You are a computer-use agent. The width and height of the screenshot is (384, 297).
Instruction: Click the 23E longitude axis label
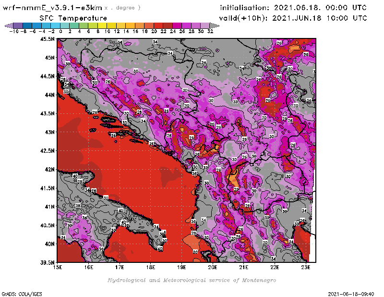tap(306, 267)
